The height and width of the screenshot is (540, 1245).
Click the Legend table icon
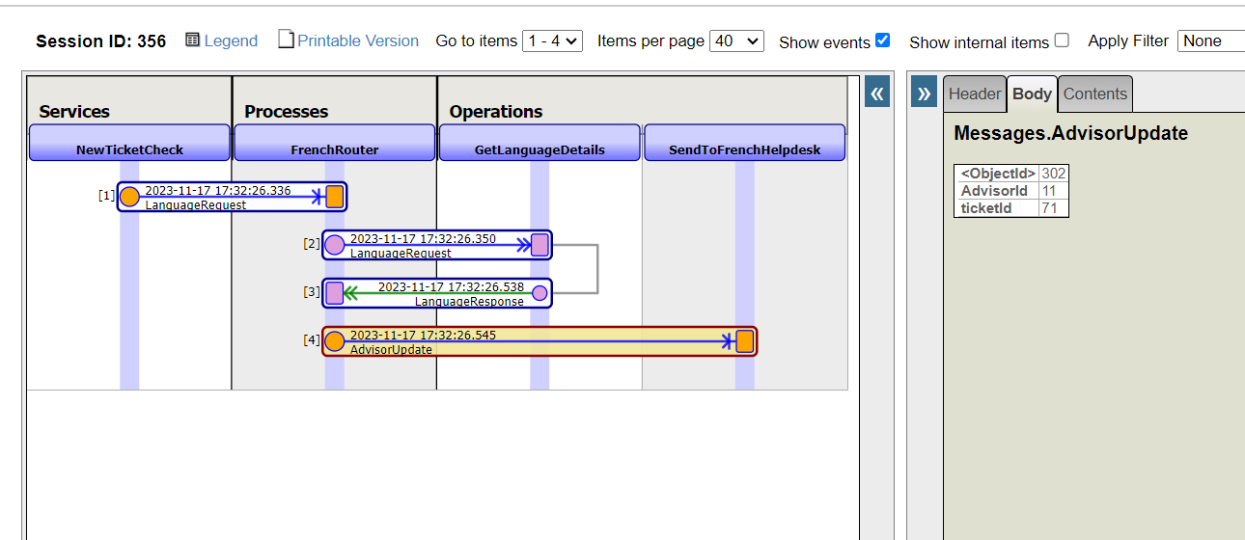click(x=192, y=40)
